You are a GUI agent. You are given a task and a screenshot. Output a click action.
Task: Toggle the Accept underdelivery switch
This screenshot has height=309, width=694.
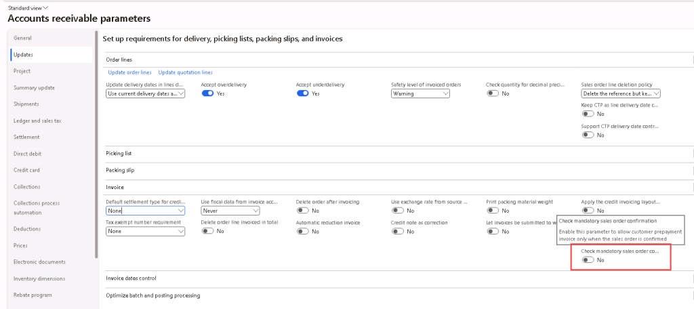[302, 94]
